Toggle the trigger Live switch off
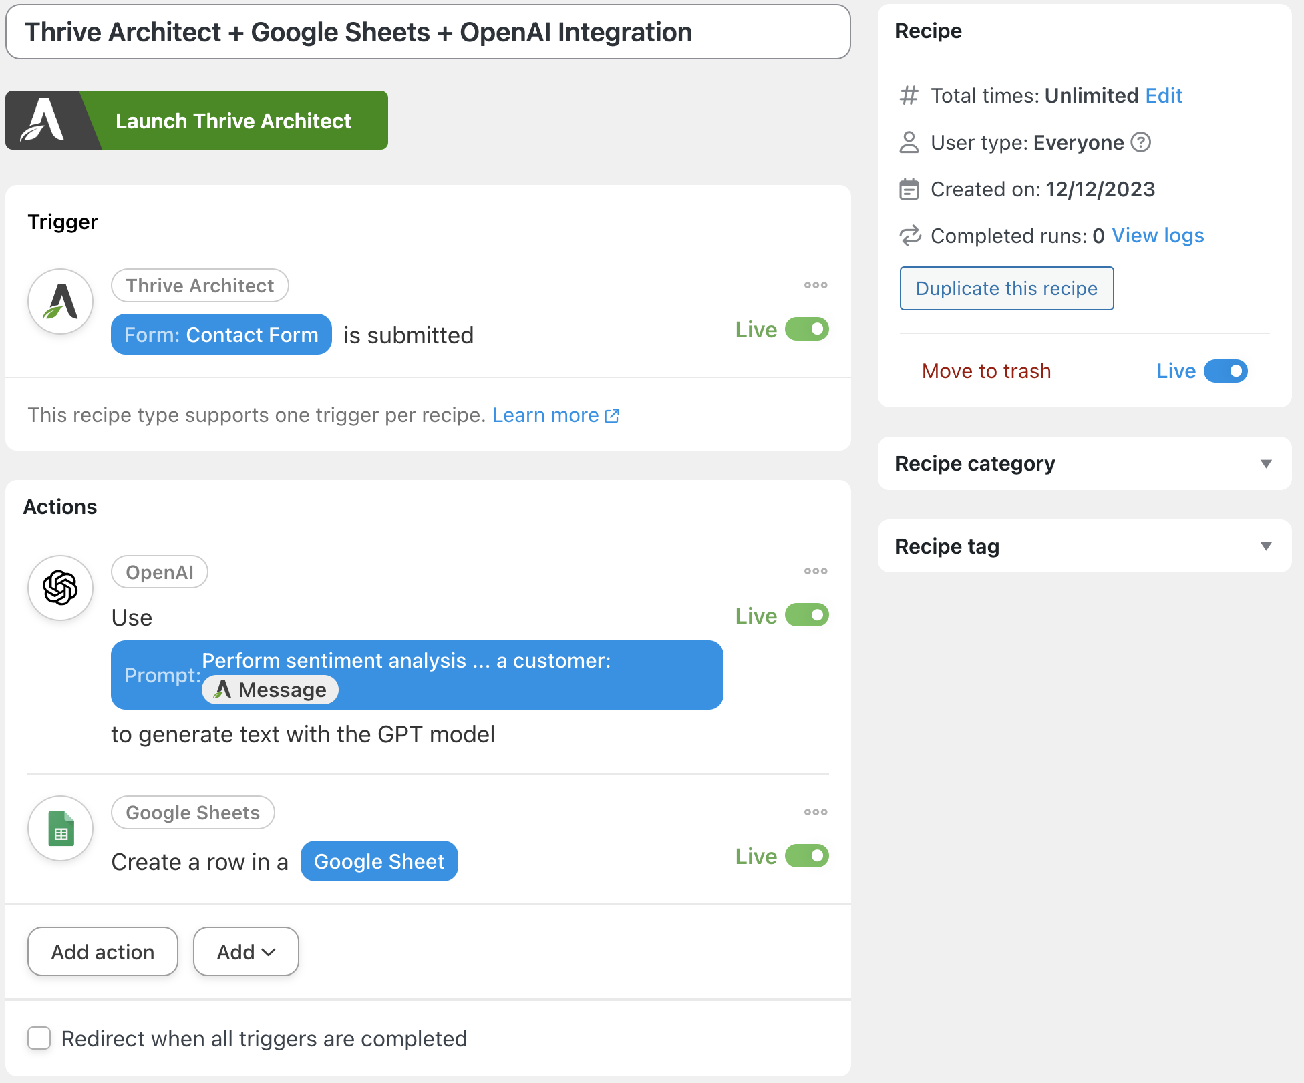The height and width of the screenshot is (1083, 1304). tap(806, 329)
